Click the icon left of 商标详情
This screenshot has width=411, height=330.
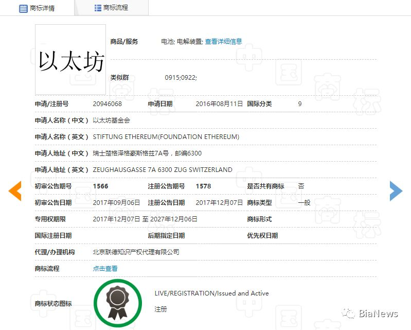click(23, 8)
